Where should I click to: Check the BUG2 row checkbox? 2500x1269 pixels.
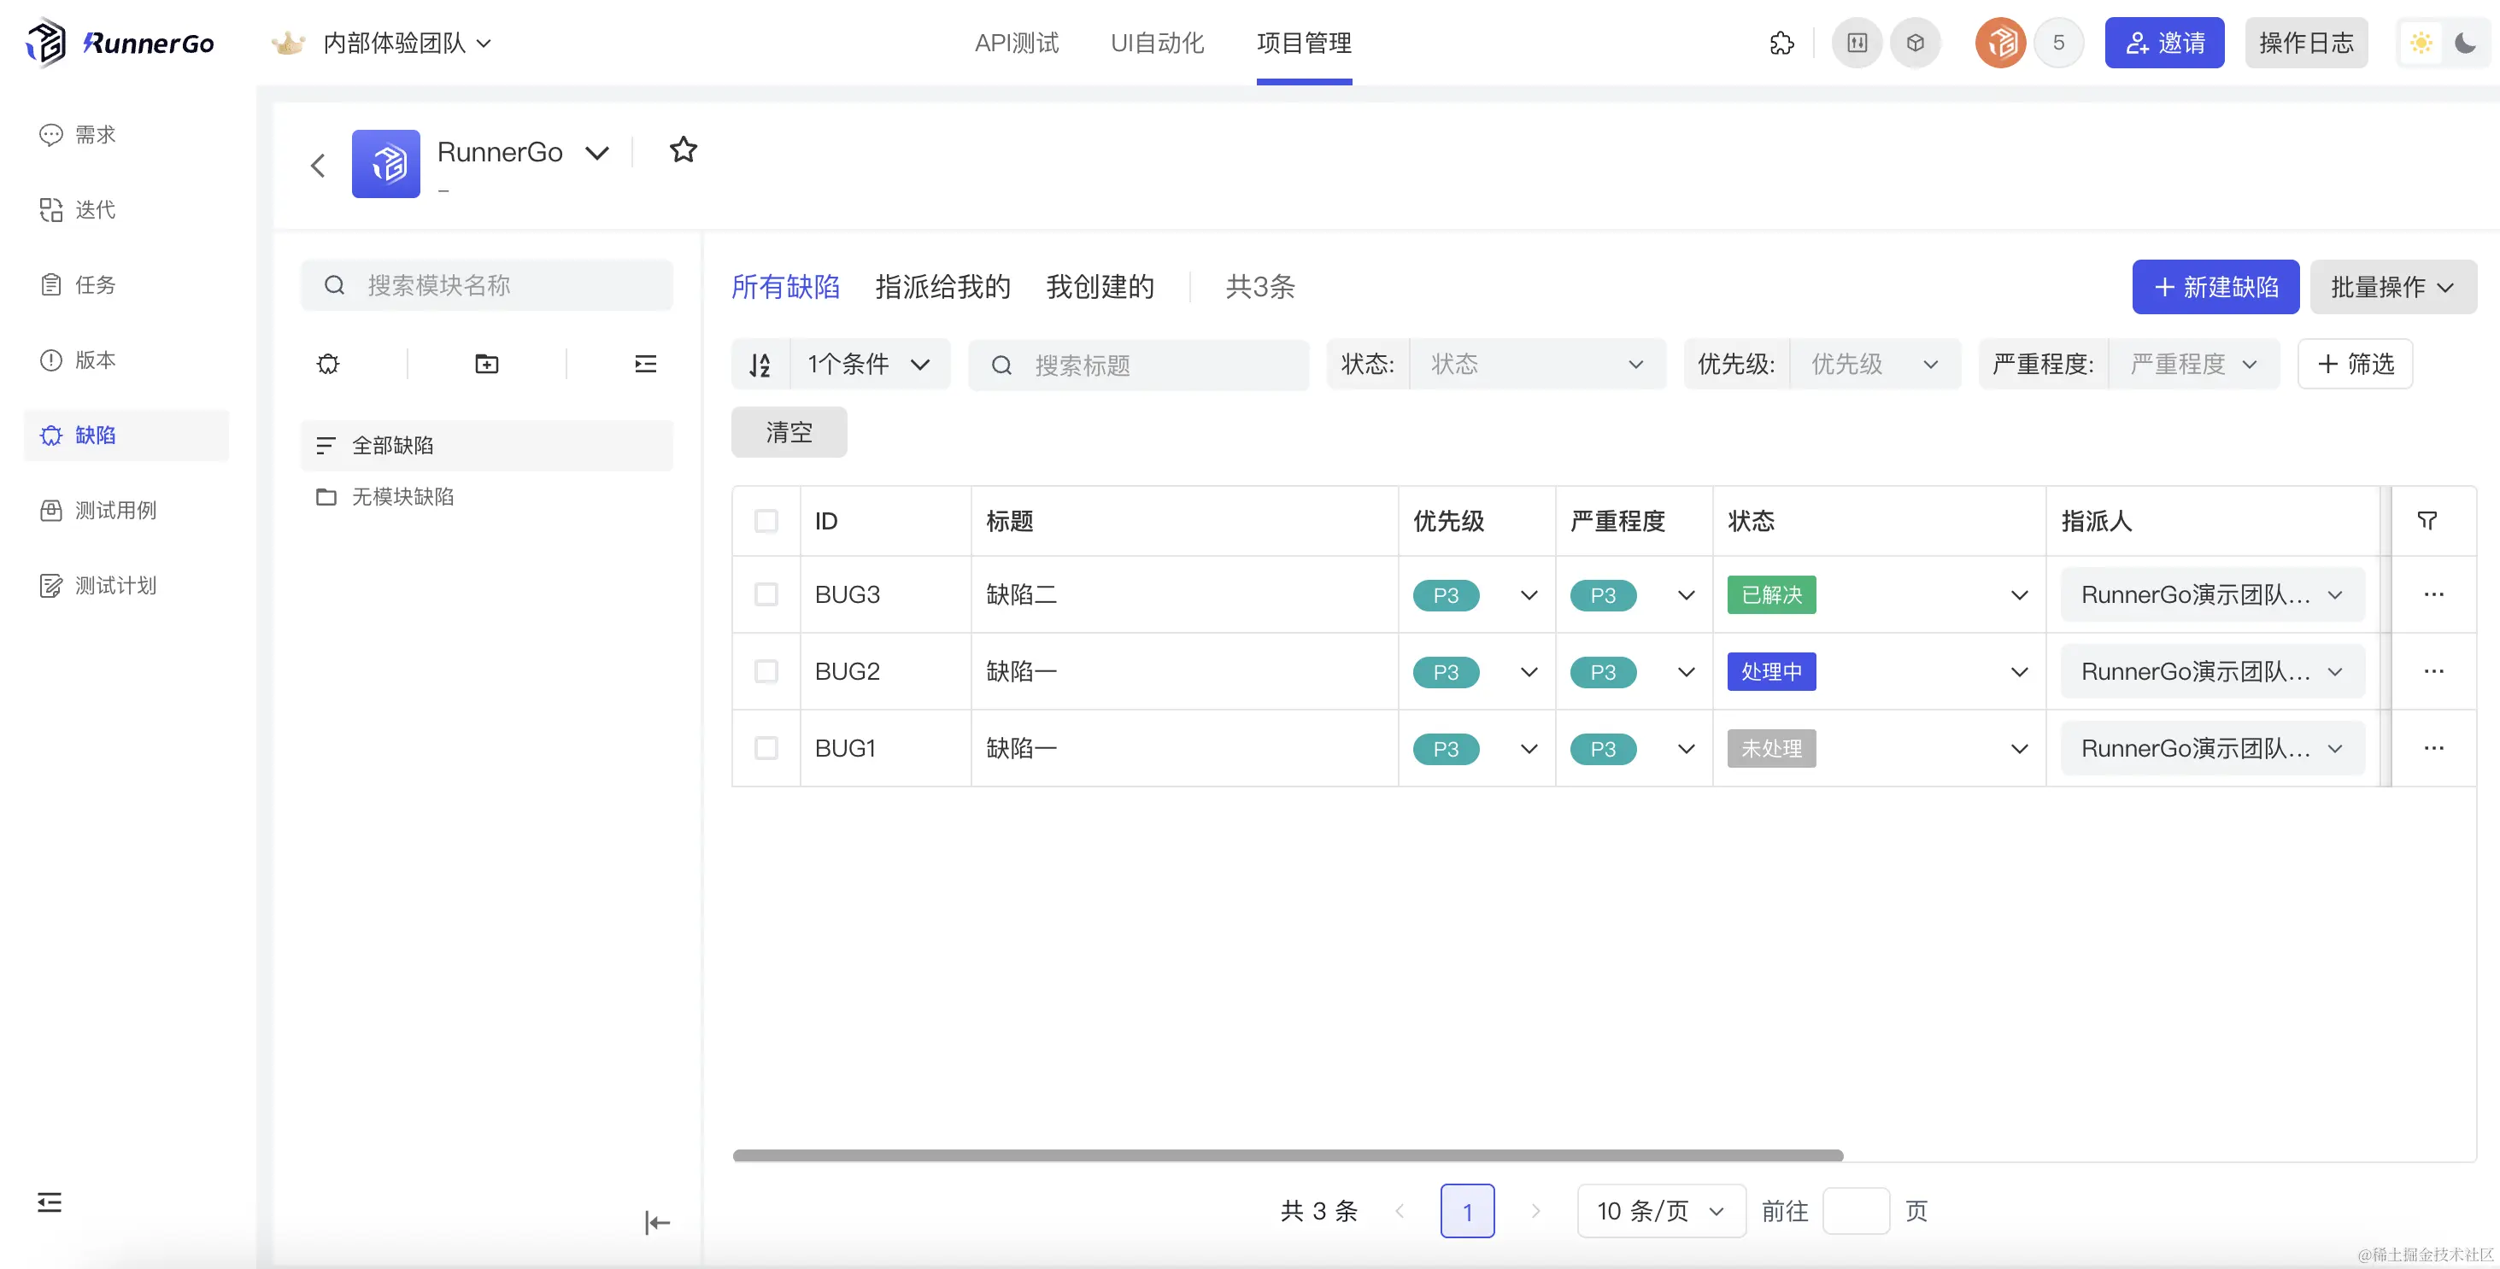point(766,671)
